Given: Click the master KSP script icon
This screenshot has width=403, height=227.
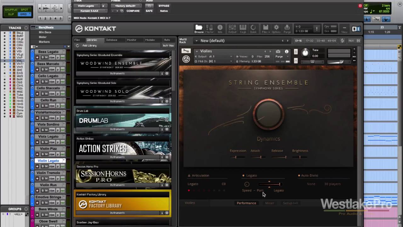Looking at the screenshot, I should [x=342, y=41].
